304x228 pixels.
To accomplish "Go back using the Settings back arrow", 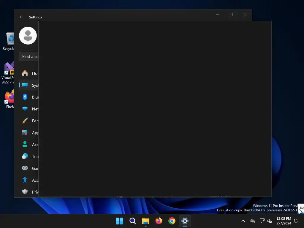I will [x=21, y=17].
